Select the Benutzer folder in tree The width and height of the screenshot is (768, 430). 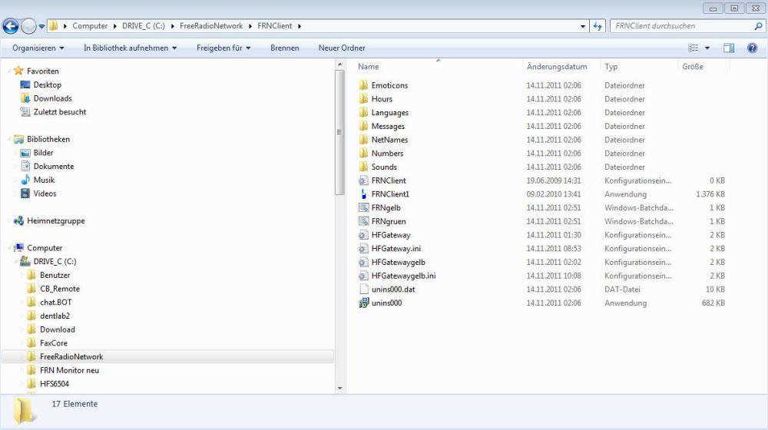point(55,275)
